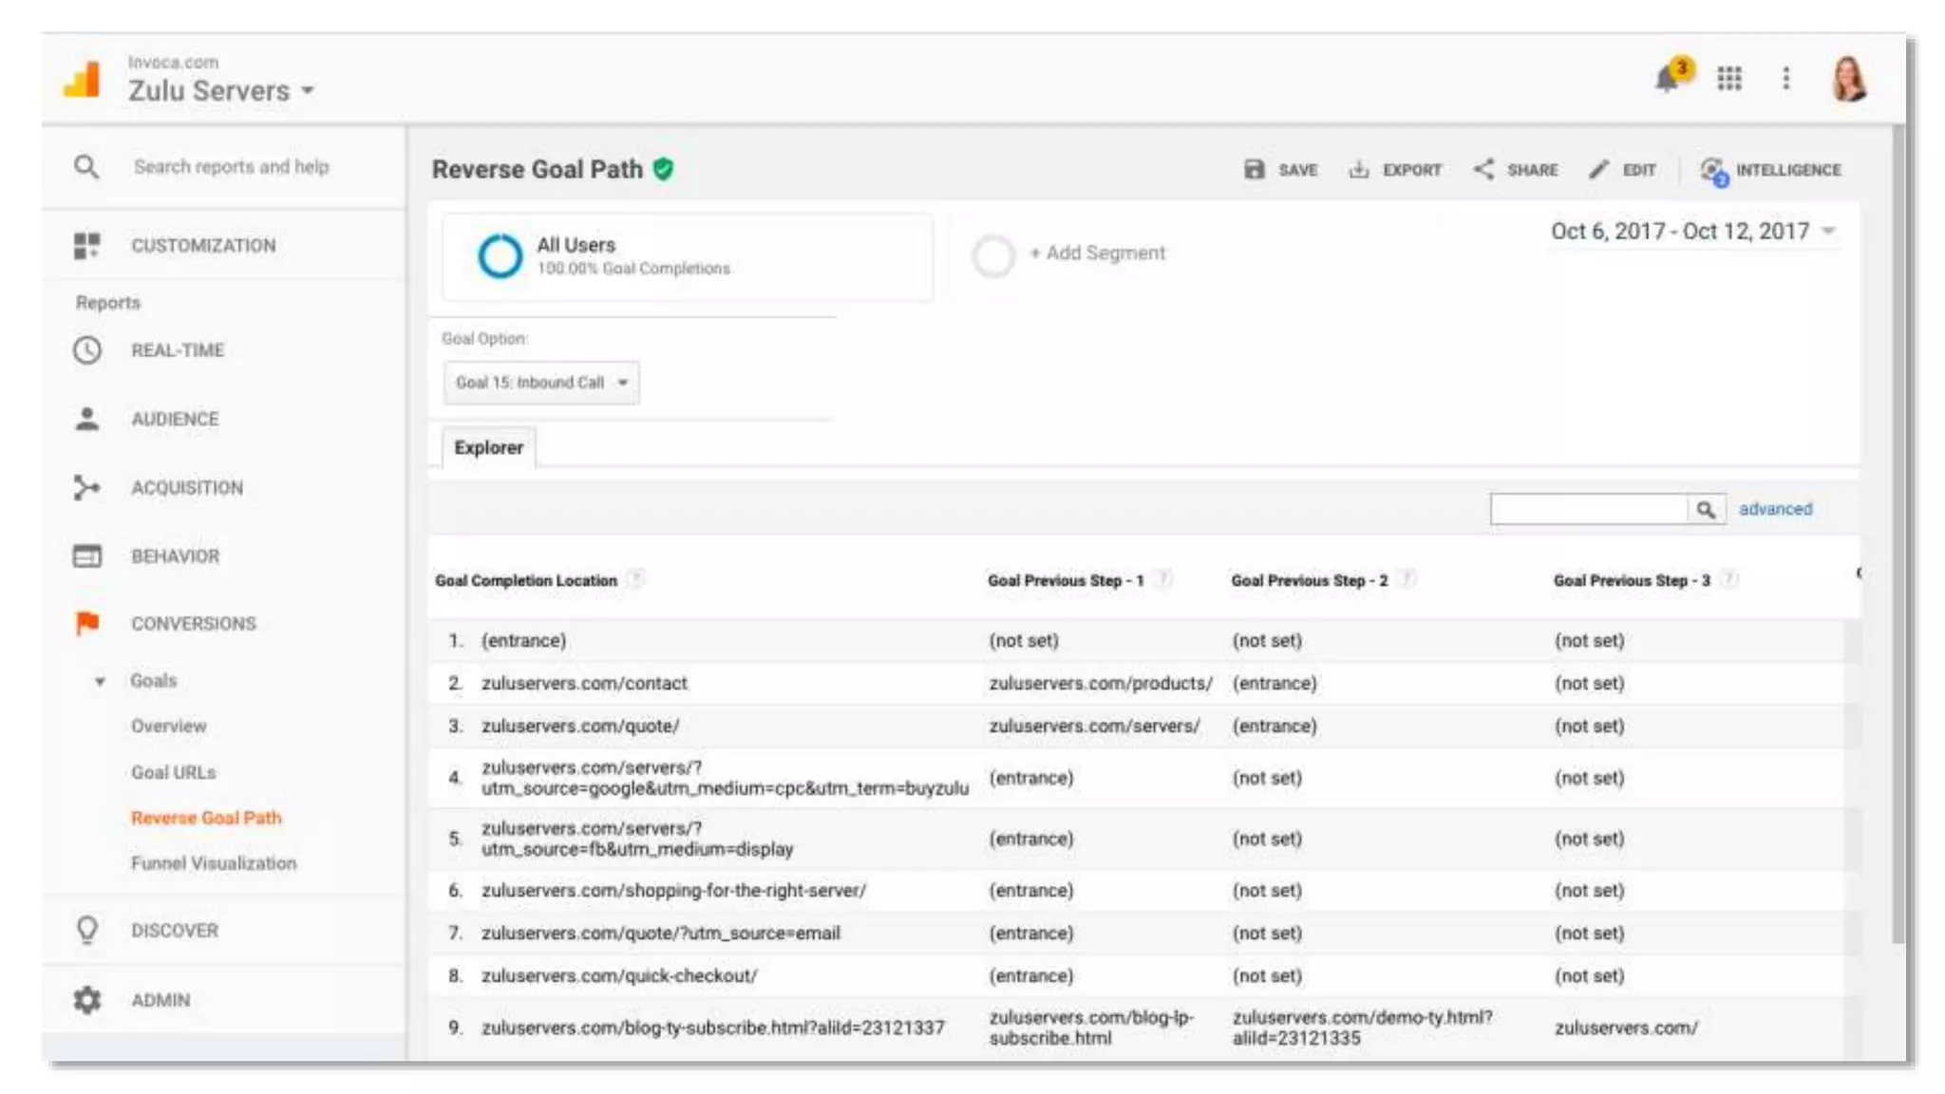Click the Share report icon
Image resolution: width=1945 pixels, height=1094 pixels.
pos(1483,169)
